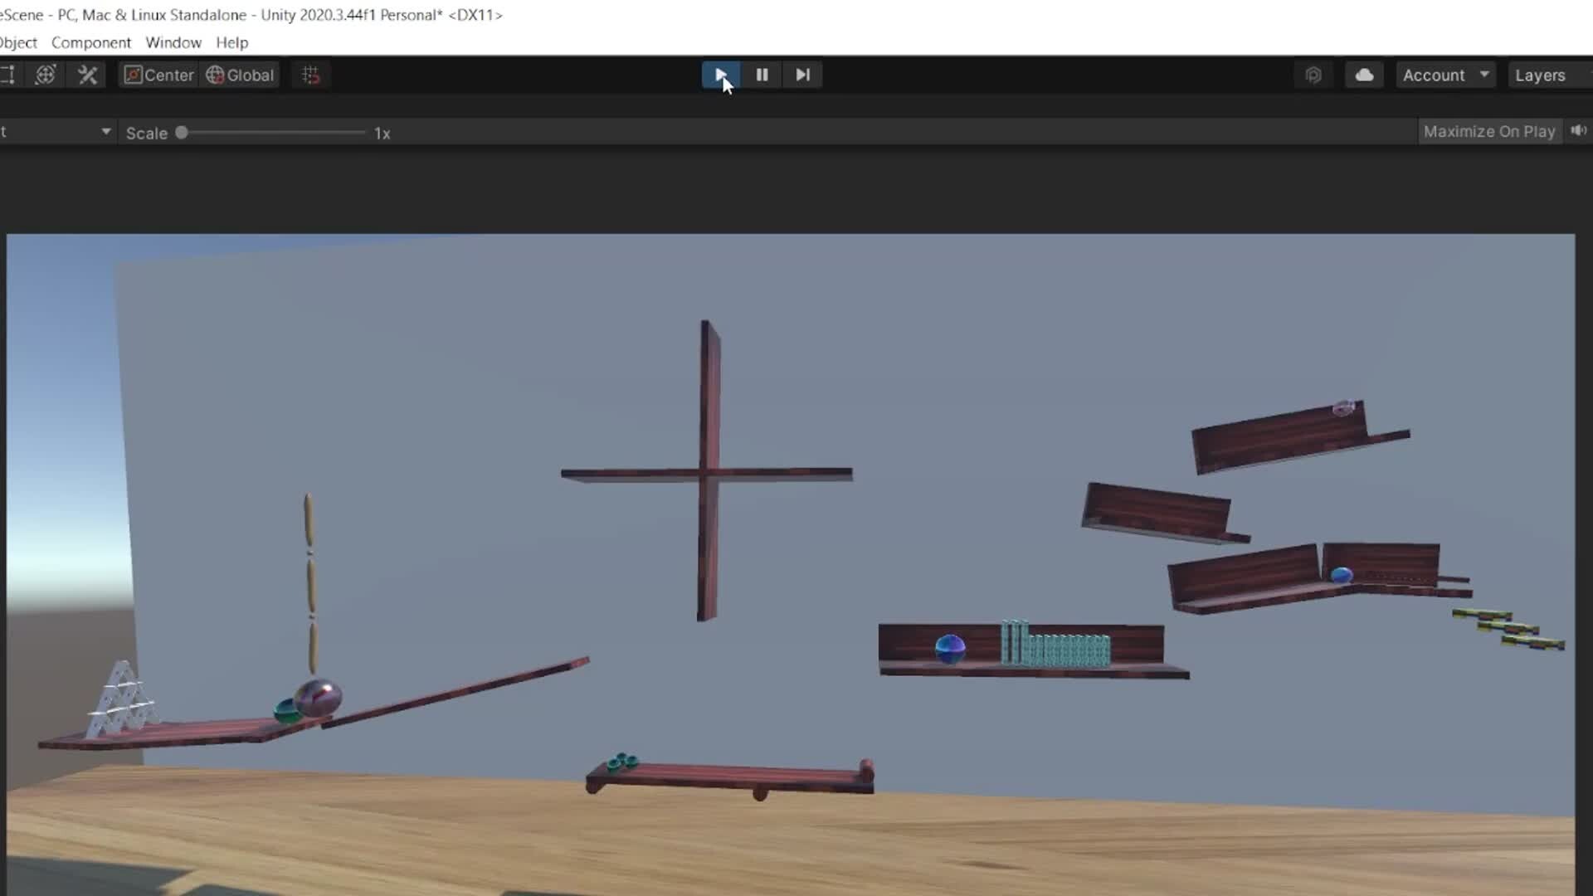1593x896 pixels.
Task: Open Unity Collaborate cloud services
Action: point(1364,75)
